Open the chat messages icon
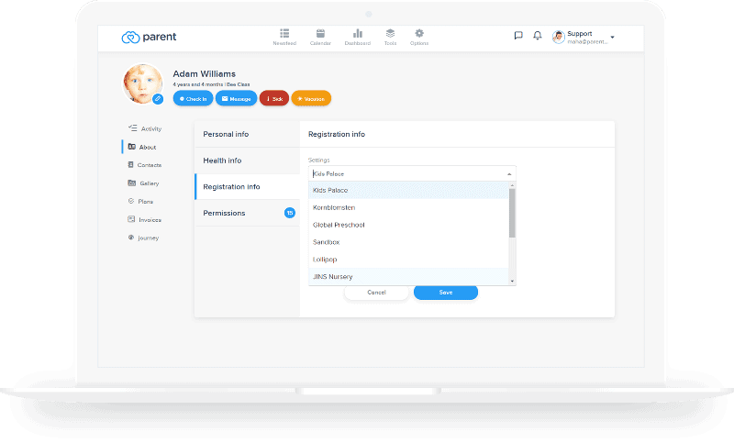This screenshot has width=734, height=443. (x=518, y=35)
